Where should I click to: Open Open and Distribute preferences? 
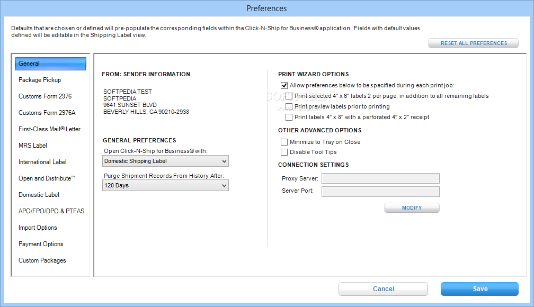point(47,178)
